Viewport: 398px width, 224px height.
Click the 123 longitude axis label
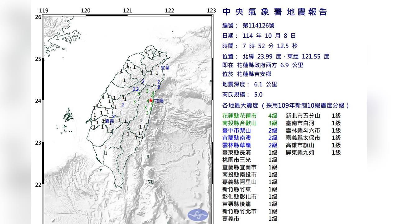(x=211, y=11)
